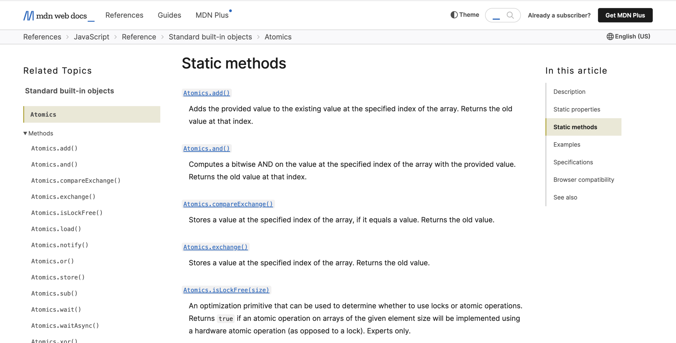The image size is (676, 343).
Task: Click the Theme half-circle icon
Action: tap(454, 15)
